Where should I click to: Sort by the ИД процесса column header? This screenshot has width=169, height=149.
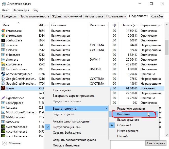point(43,25)
